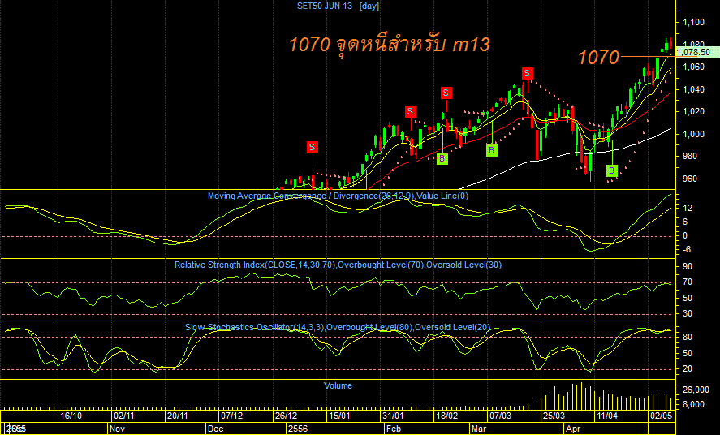Click the '1,020' price axis value

[693, 111]
